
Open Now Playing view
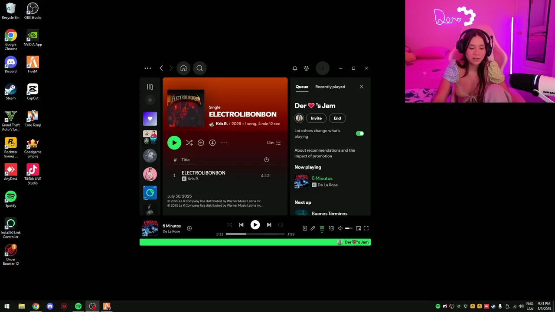pos(305,228)
